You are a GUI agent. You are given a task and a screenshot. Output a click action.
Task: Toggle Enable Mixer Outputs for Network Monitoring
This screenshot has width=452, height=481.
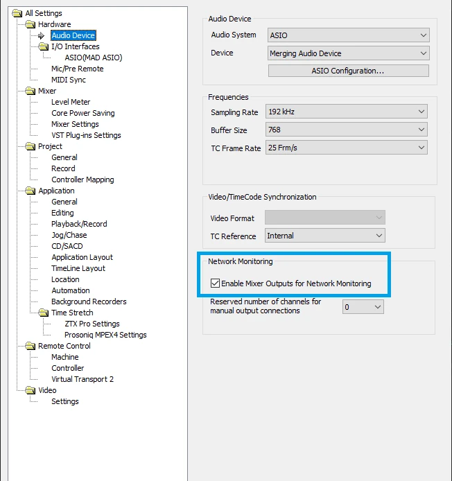point(215,283)
